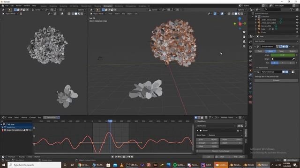300x168 pixels.
Task: Open the Channel menu in graph editor
Action: tap(32, 118)
